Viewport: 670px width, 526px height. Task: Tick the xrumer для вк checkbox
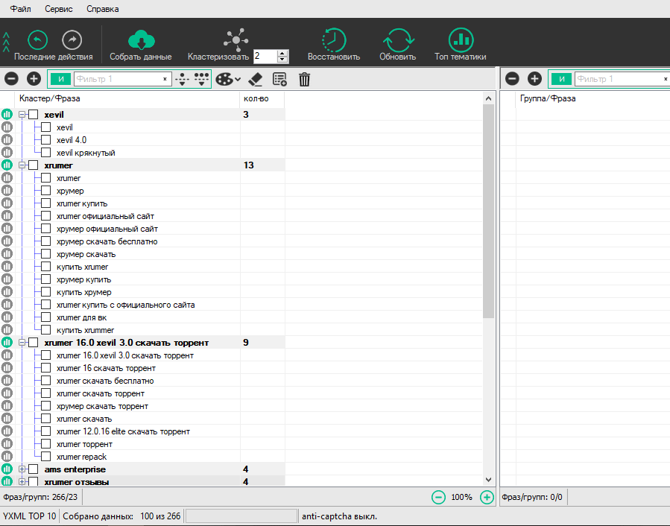pyautogui.click(x=45, y=317)
